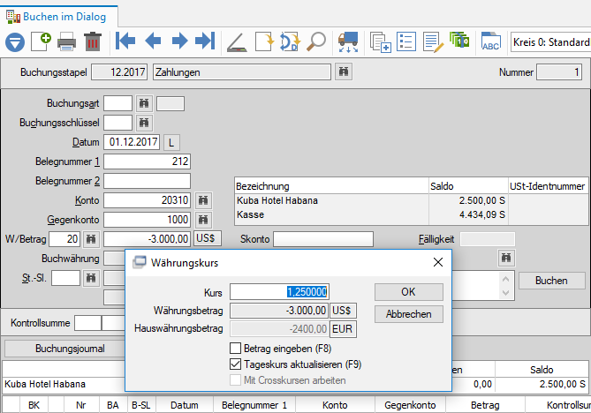Open Konto lookup binoculars

(x=203, y=200)
